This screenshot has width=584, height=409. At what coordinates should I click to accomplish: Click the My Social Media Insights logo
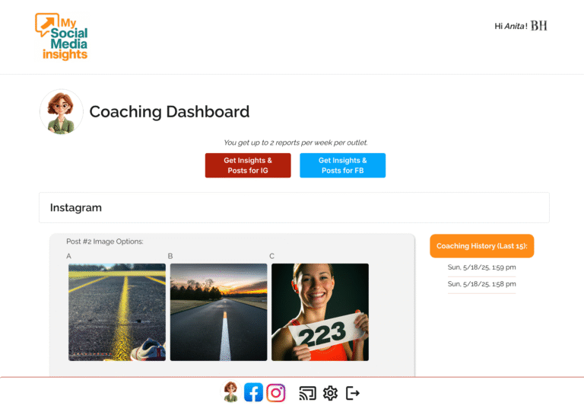coord(62,37)
